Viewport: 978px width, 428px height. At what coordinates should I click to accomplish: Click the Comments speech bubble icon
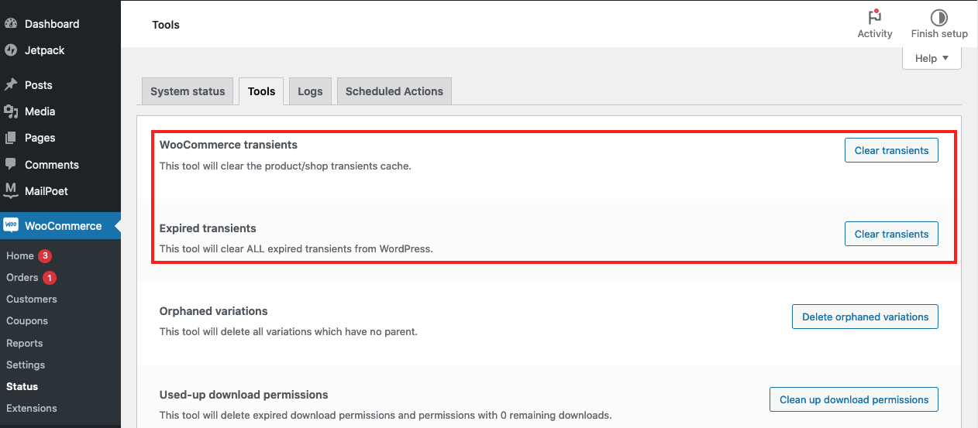[11, 165]
